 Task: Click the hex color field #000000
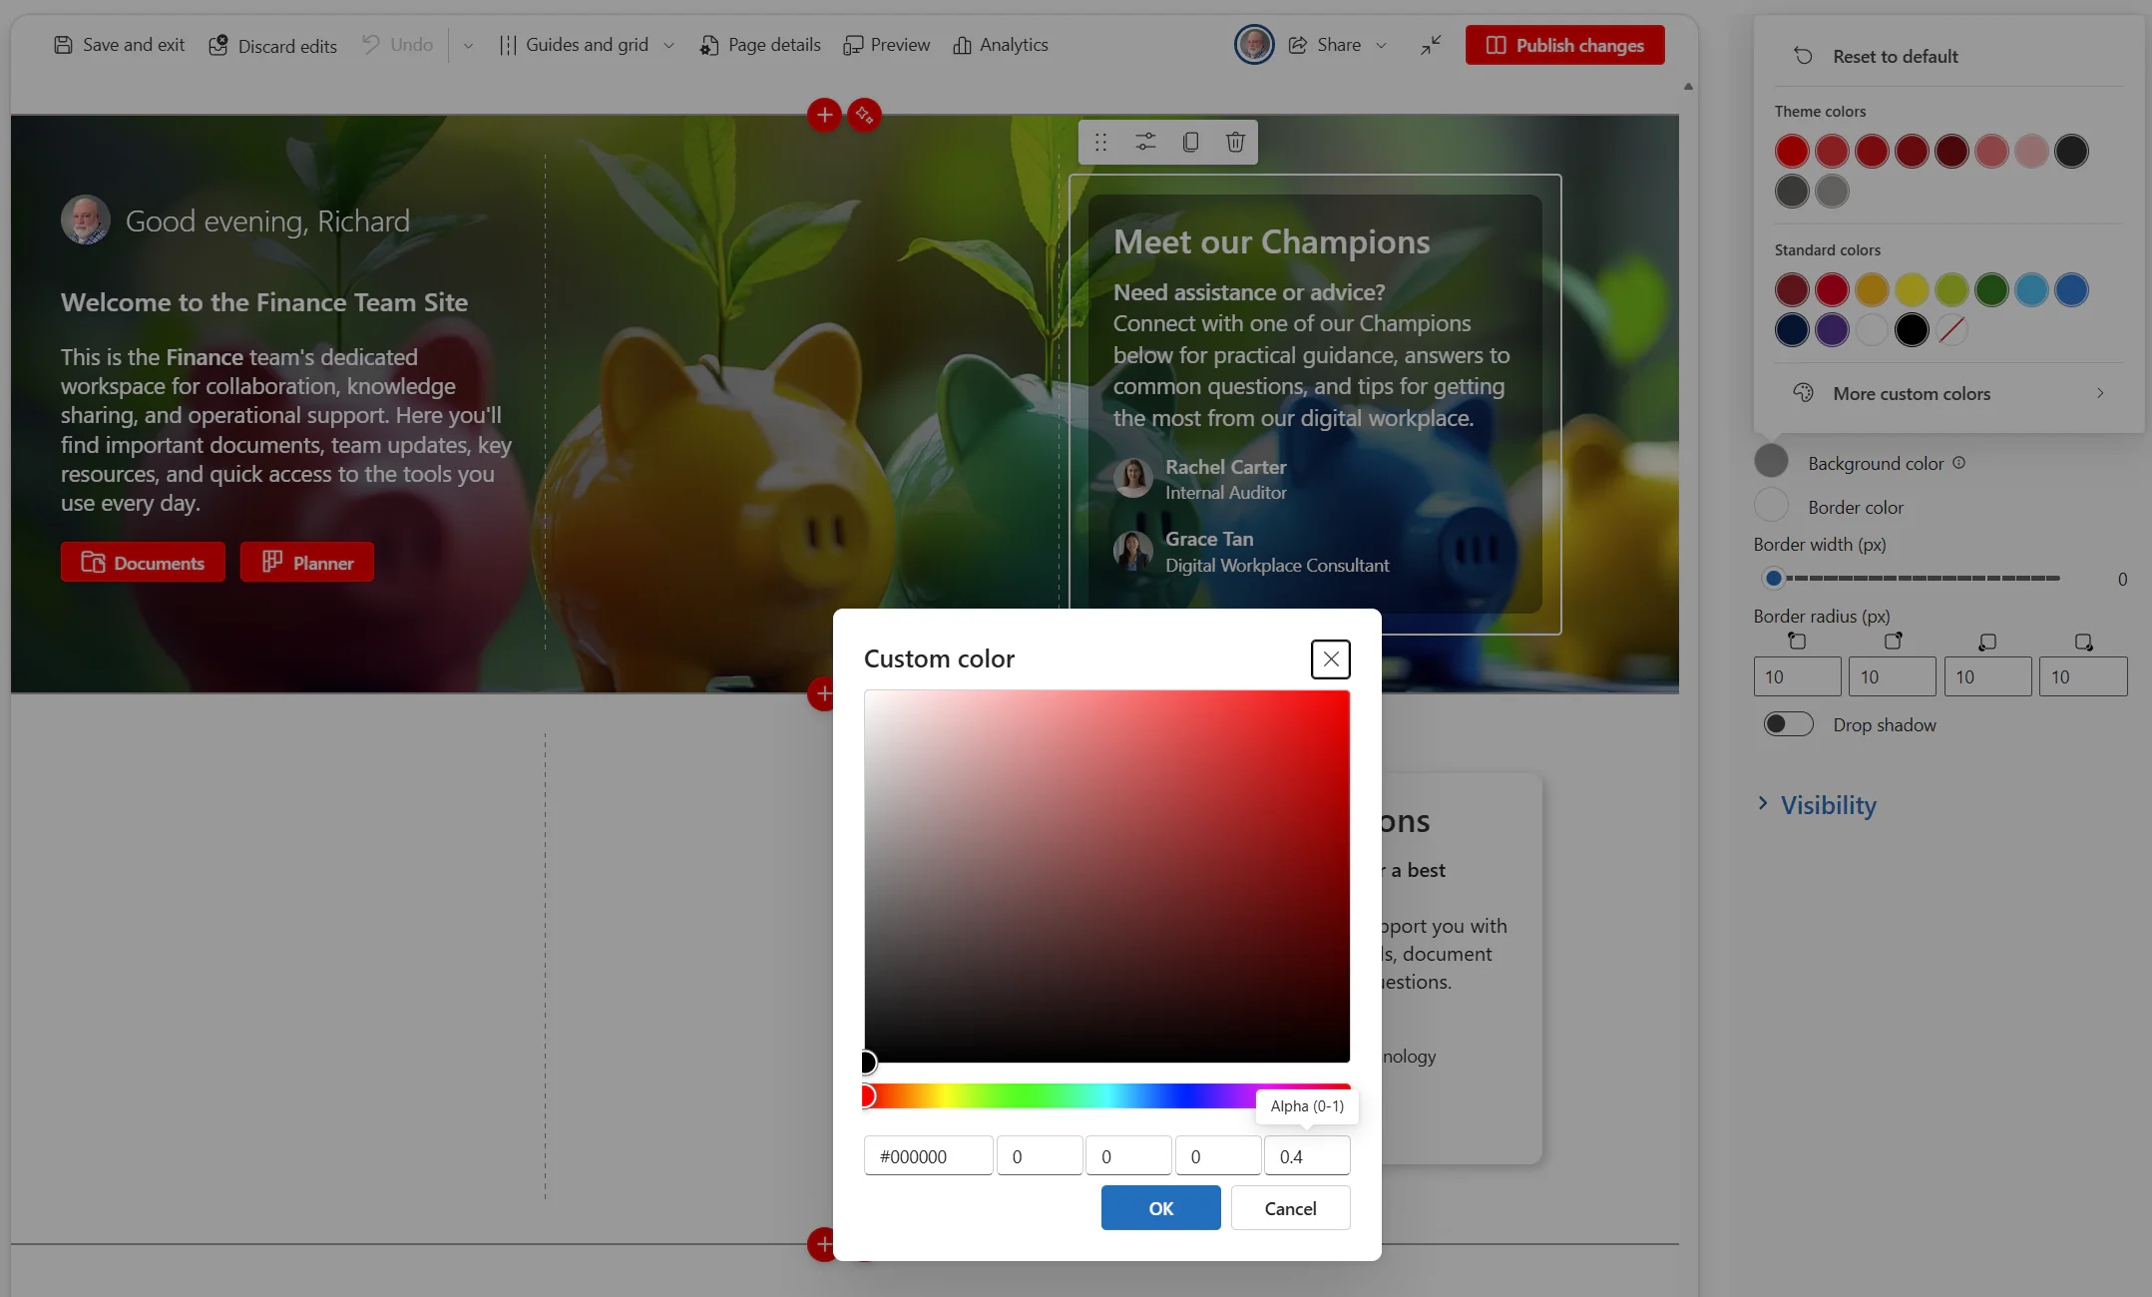coord(928,1156)
